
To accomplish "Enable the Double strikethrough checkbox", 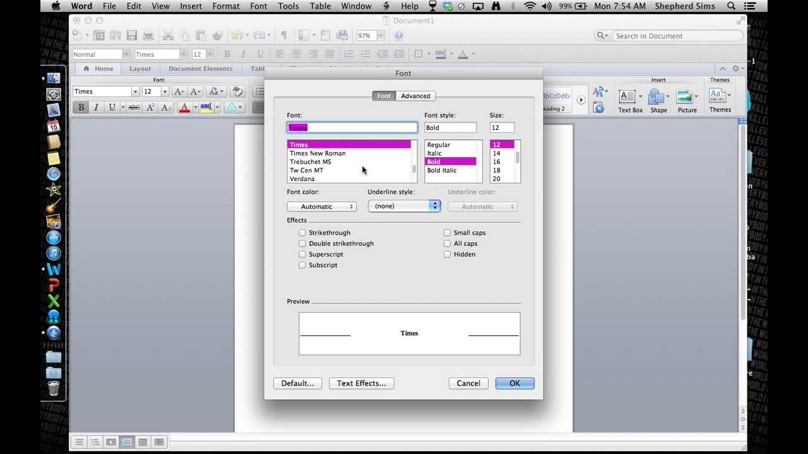I will [302, 243].
